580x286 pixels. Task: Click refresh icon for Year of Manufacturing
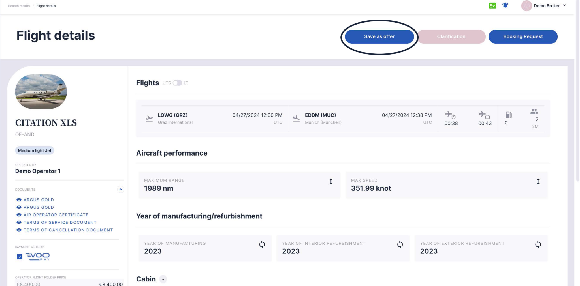click(262, 244)
